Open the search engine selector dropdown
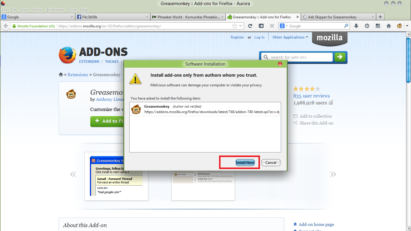411x231 pixels. pyautogui.click(x=284, y=26)
